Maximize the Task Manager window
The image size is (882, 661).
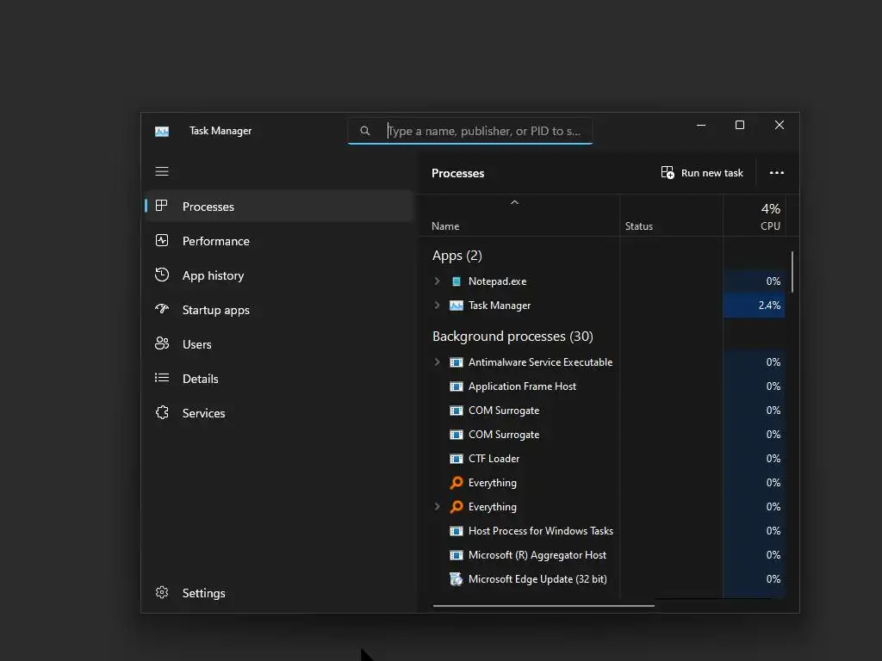(740, 126)
